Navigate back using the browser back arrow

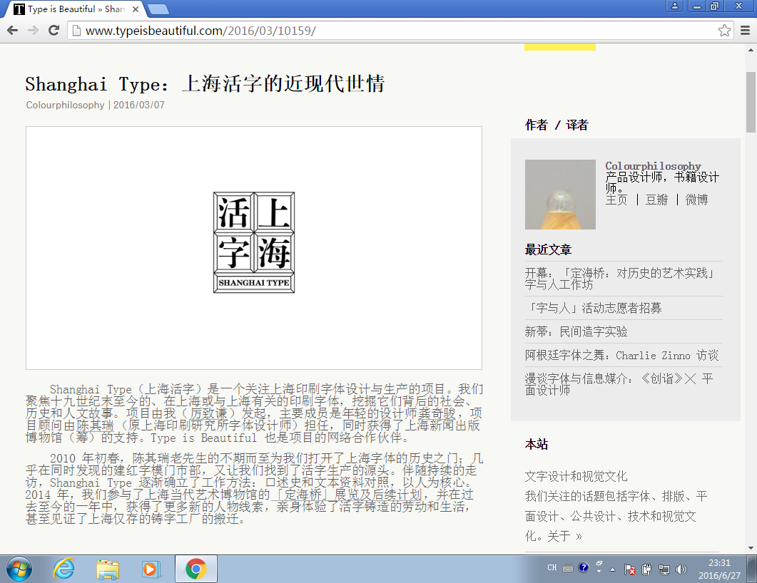pos(11,30)
